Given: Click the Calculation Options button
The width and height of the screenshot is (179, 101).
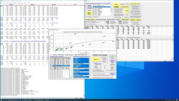Looking at the screenshot, I should [x=124, y=7].
